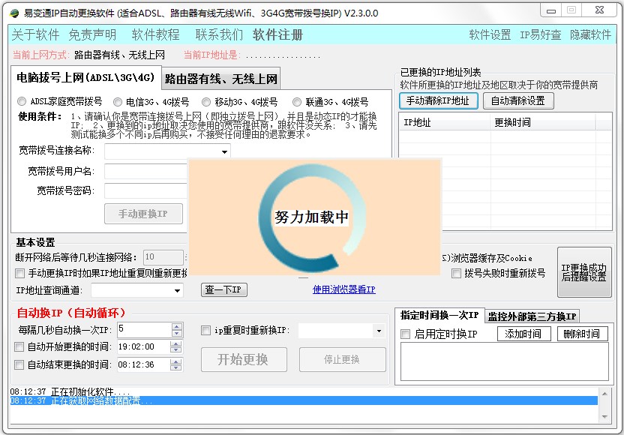
Task: Tick 拨号失败时重新拨号 checkbox
Action: tap(456, 274)
